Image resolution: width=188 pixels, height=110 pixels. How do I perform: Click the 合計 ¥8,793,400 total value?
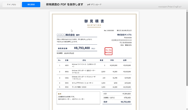126,102
